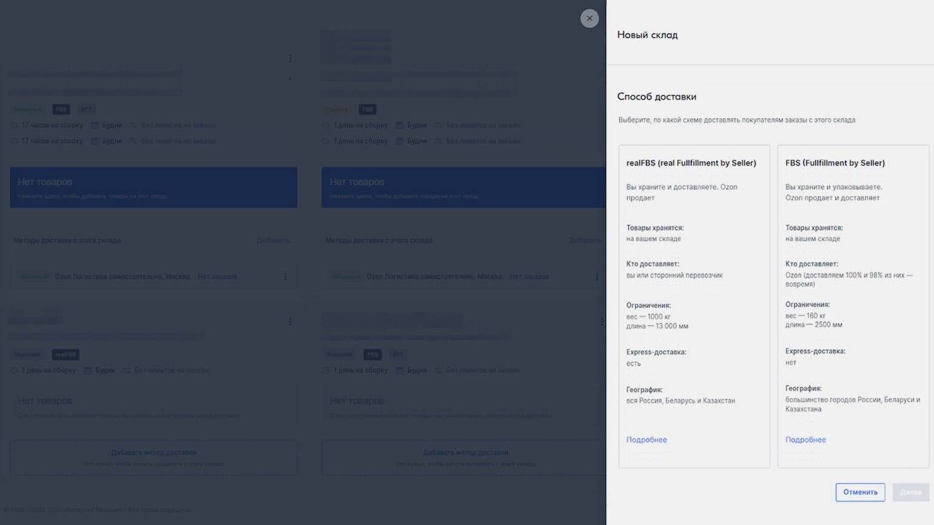Click calendar icon beside Будни in bottom-left warehouse
This screenshot has width=934, height=525.
point(87,370)
